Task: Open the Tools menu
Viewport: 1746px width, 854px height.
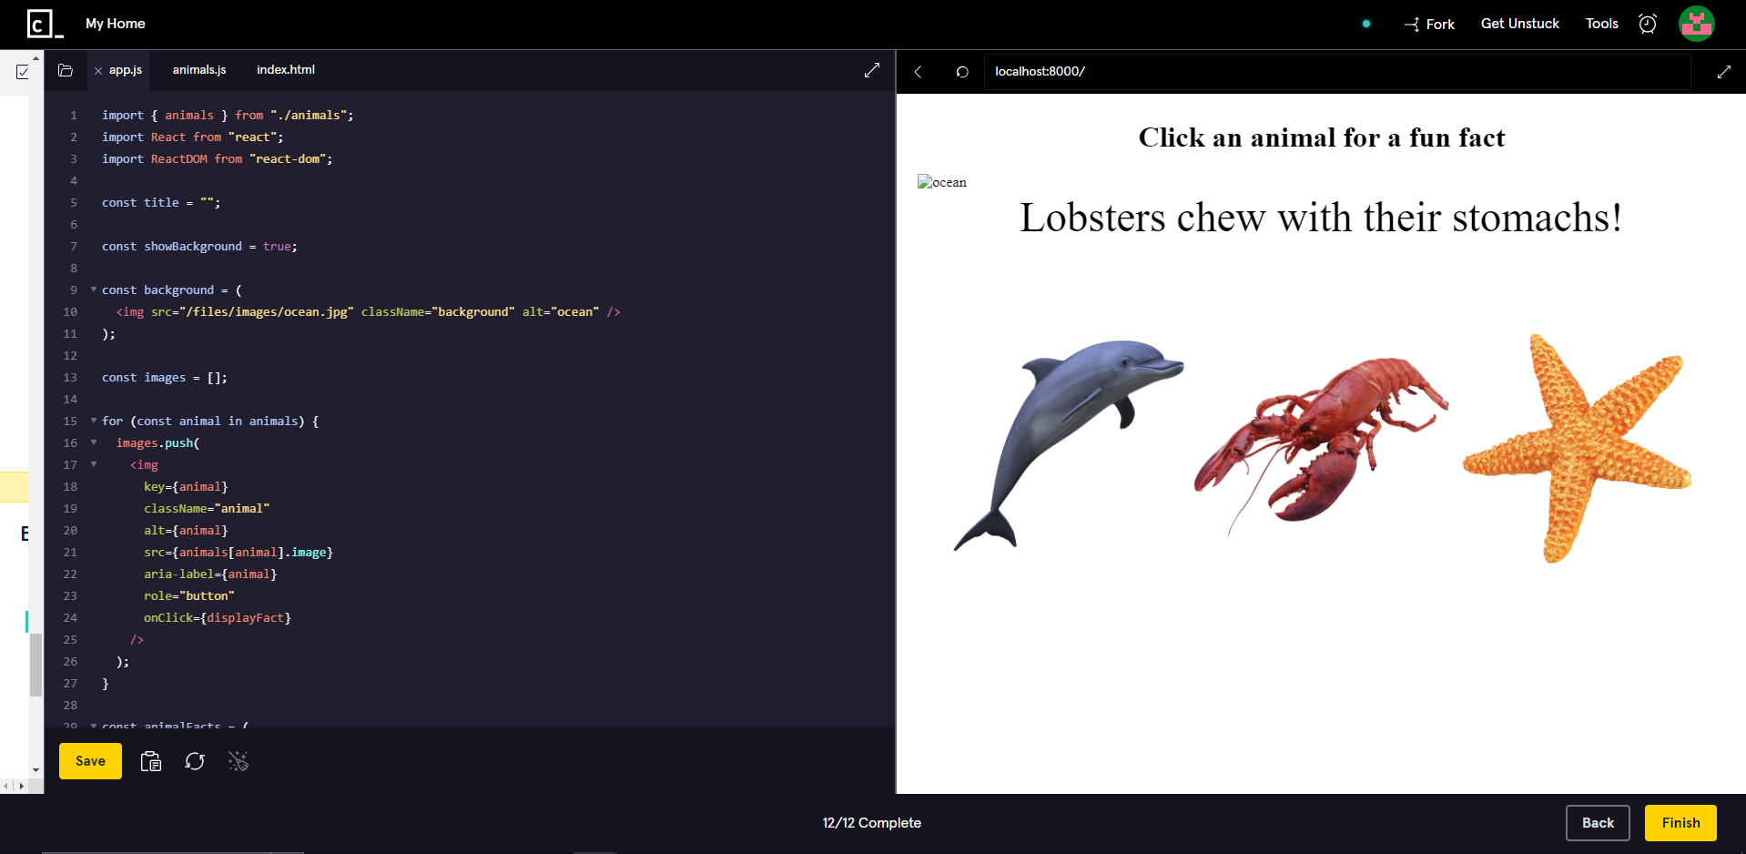Action: pyautogui.click(x=1600, y=24)
